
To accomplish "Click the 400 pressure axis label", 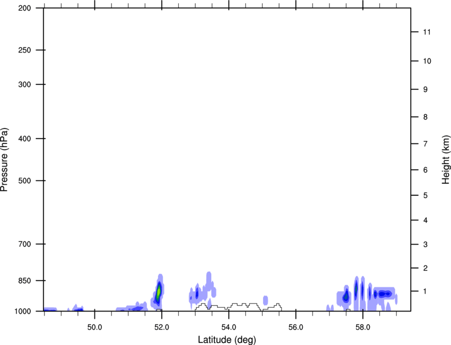I will [24, 139].
